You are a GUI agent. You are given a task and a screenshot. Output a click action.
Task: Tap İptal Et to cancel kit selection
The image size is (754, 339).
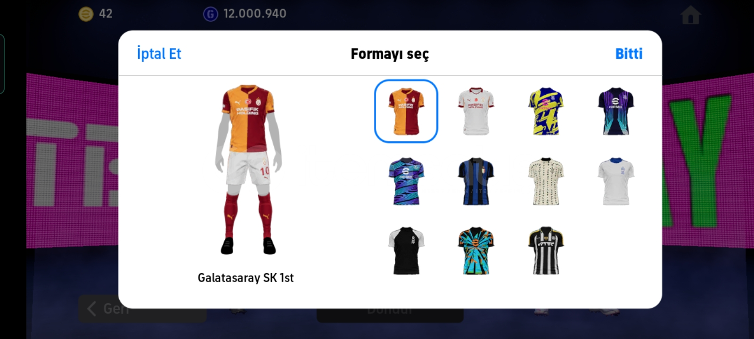(x=159, y=54)
